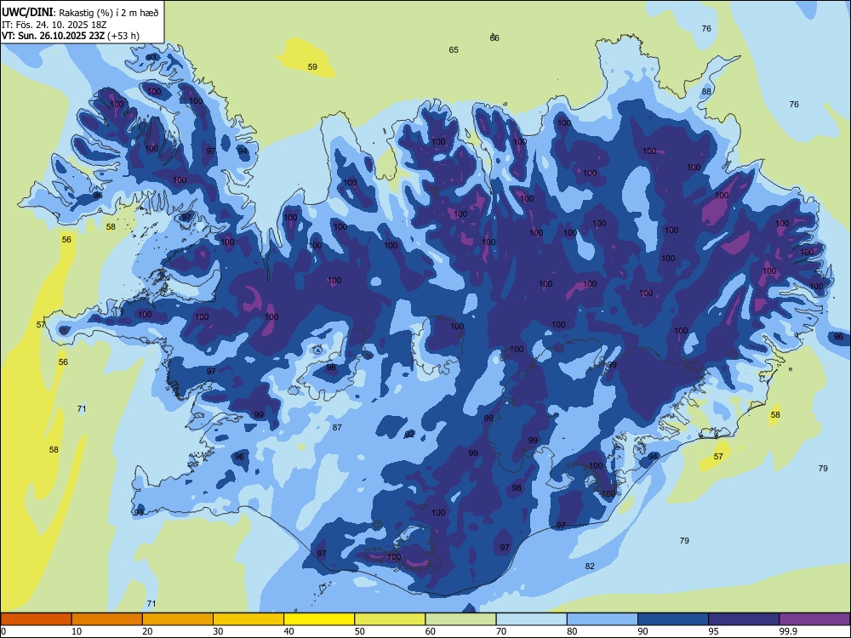Click the bright yellow 40–50 legend swatch

pos(319,619)
